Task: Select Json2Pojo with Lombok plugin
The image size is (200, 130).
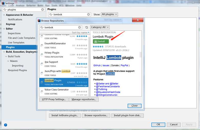Action: click(x=64, y=73)
